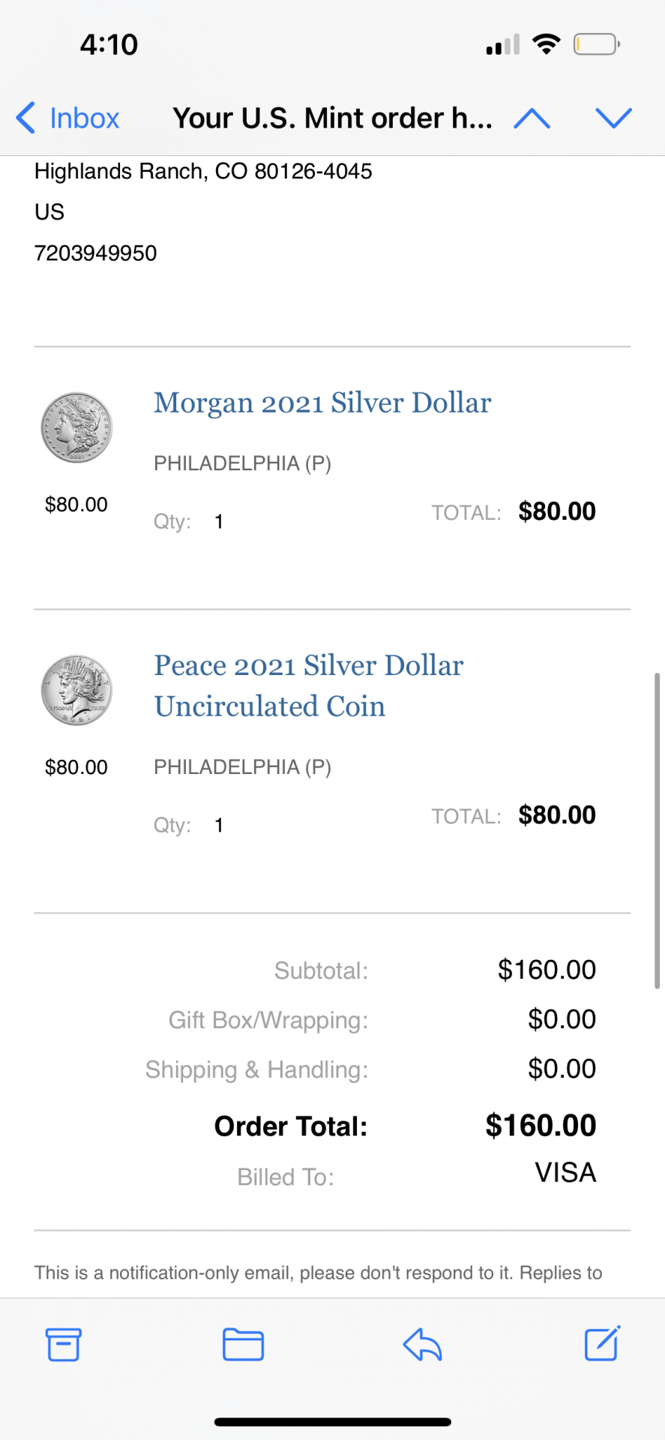The width and height of the screenshot is (665, 1440).
Task: Open Peace 2021 Silver Dollar Uncirculated Coin link
Action: [309, 685]
